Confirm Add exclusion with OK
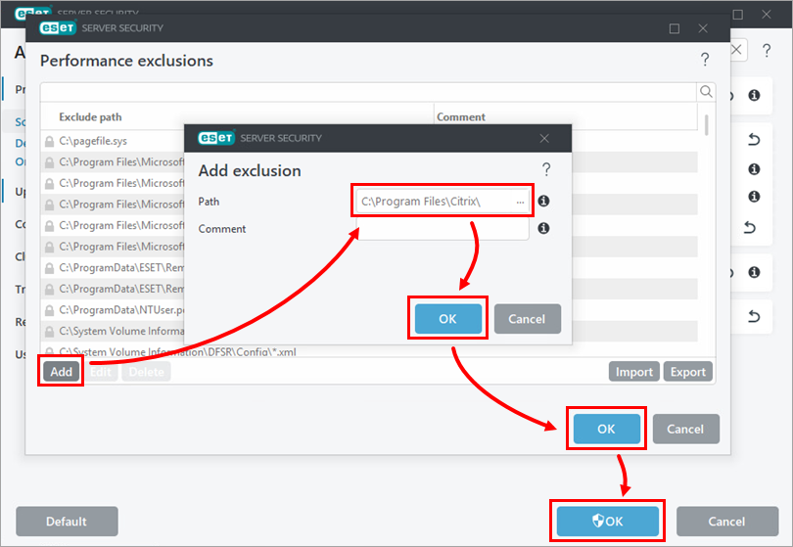Viewport: 793px width, 547px height. click(447, 319)
